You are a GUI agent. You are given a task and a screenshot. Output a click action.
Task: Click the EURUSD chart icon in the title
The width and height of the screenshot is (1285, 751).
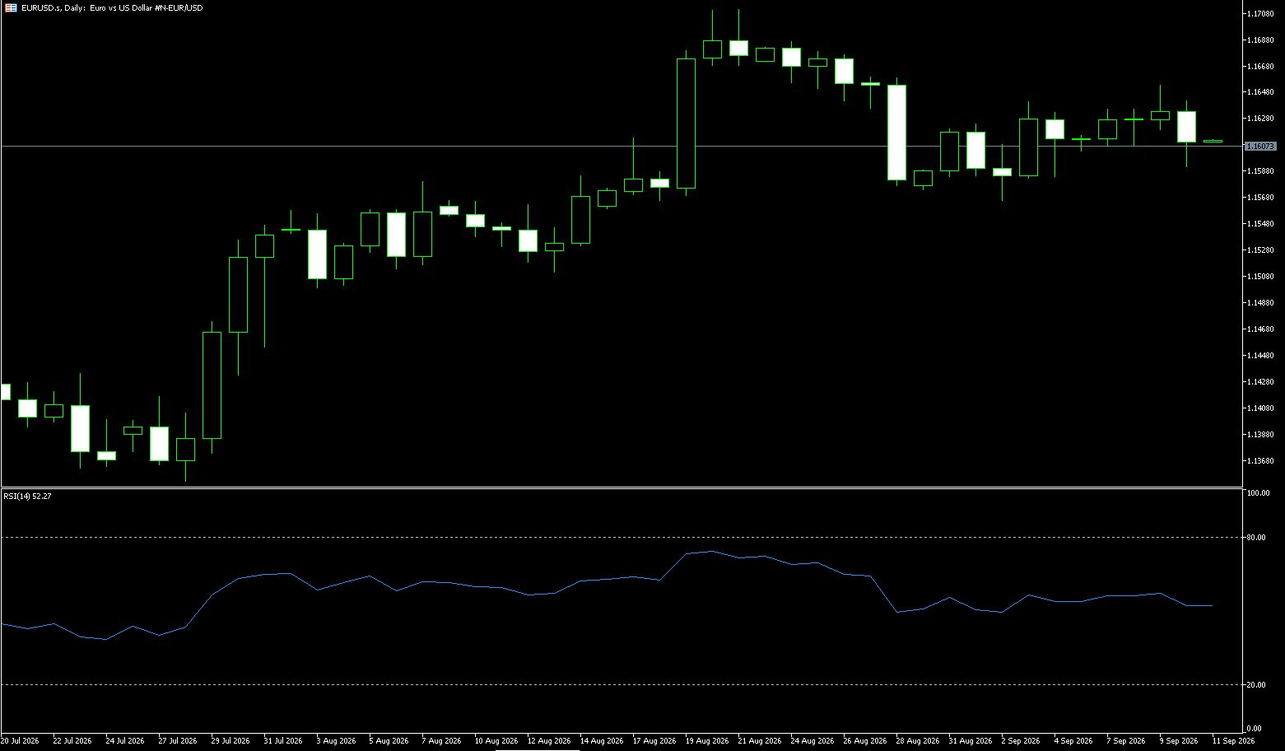11,7
